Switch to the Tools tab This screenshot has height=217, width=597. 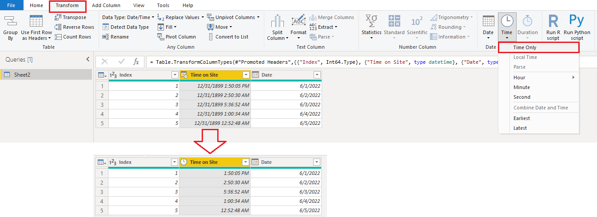(163, 5)
